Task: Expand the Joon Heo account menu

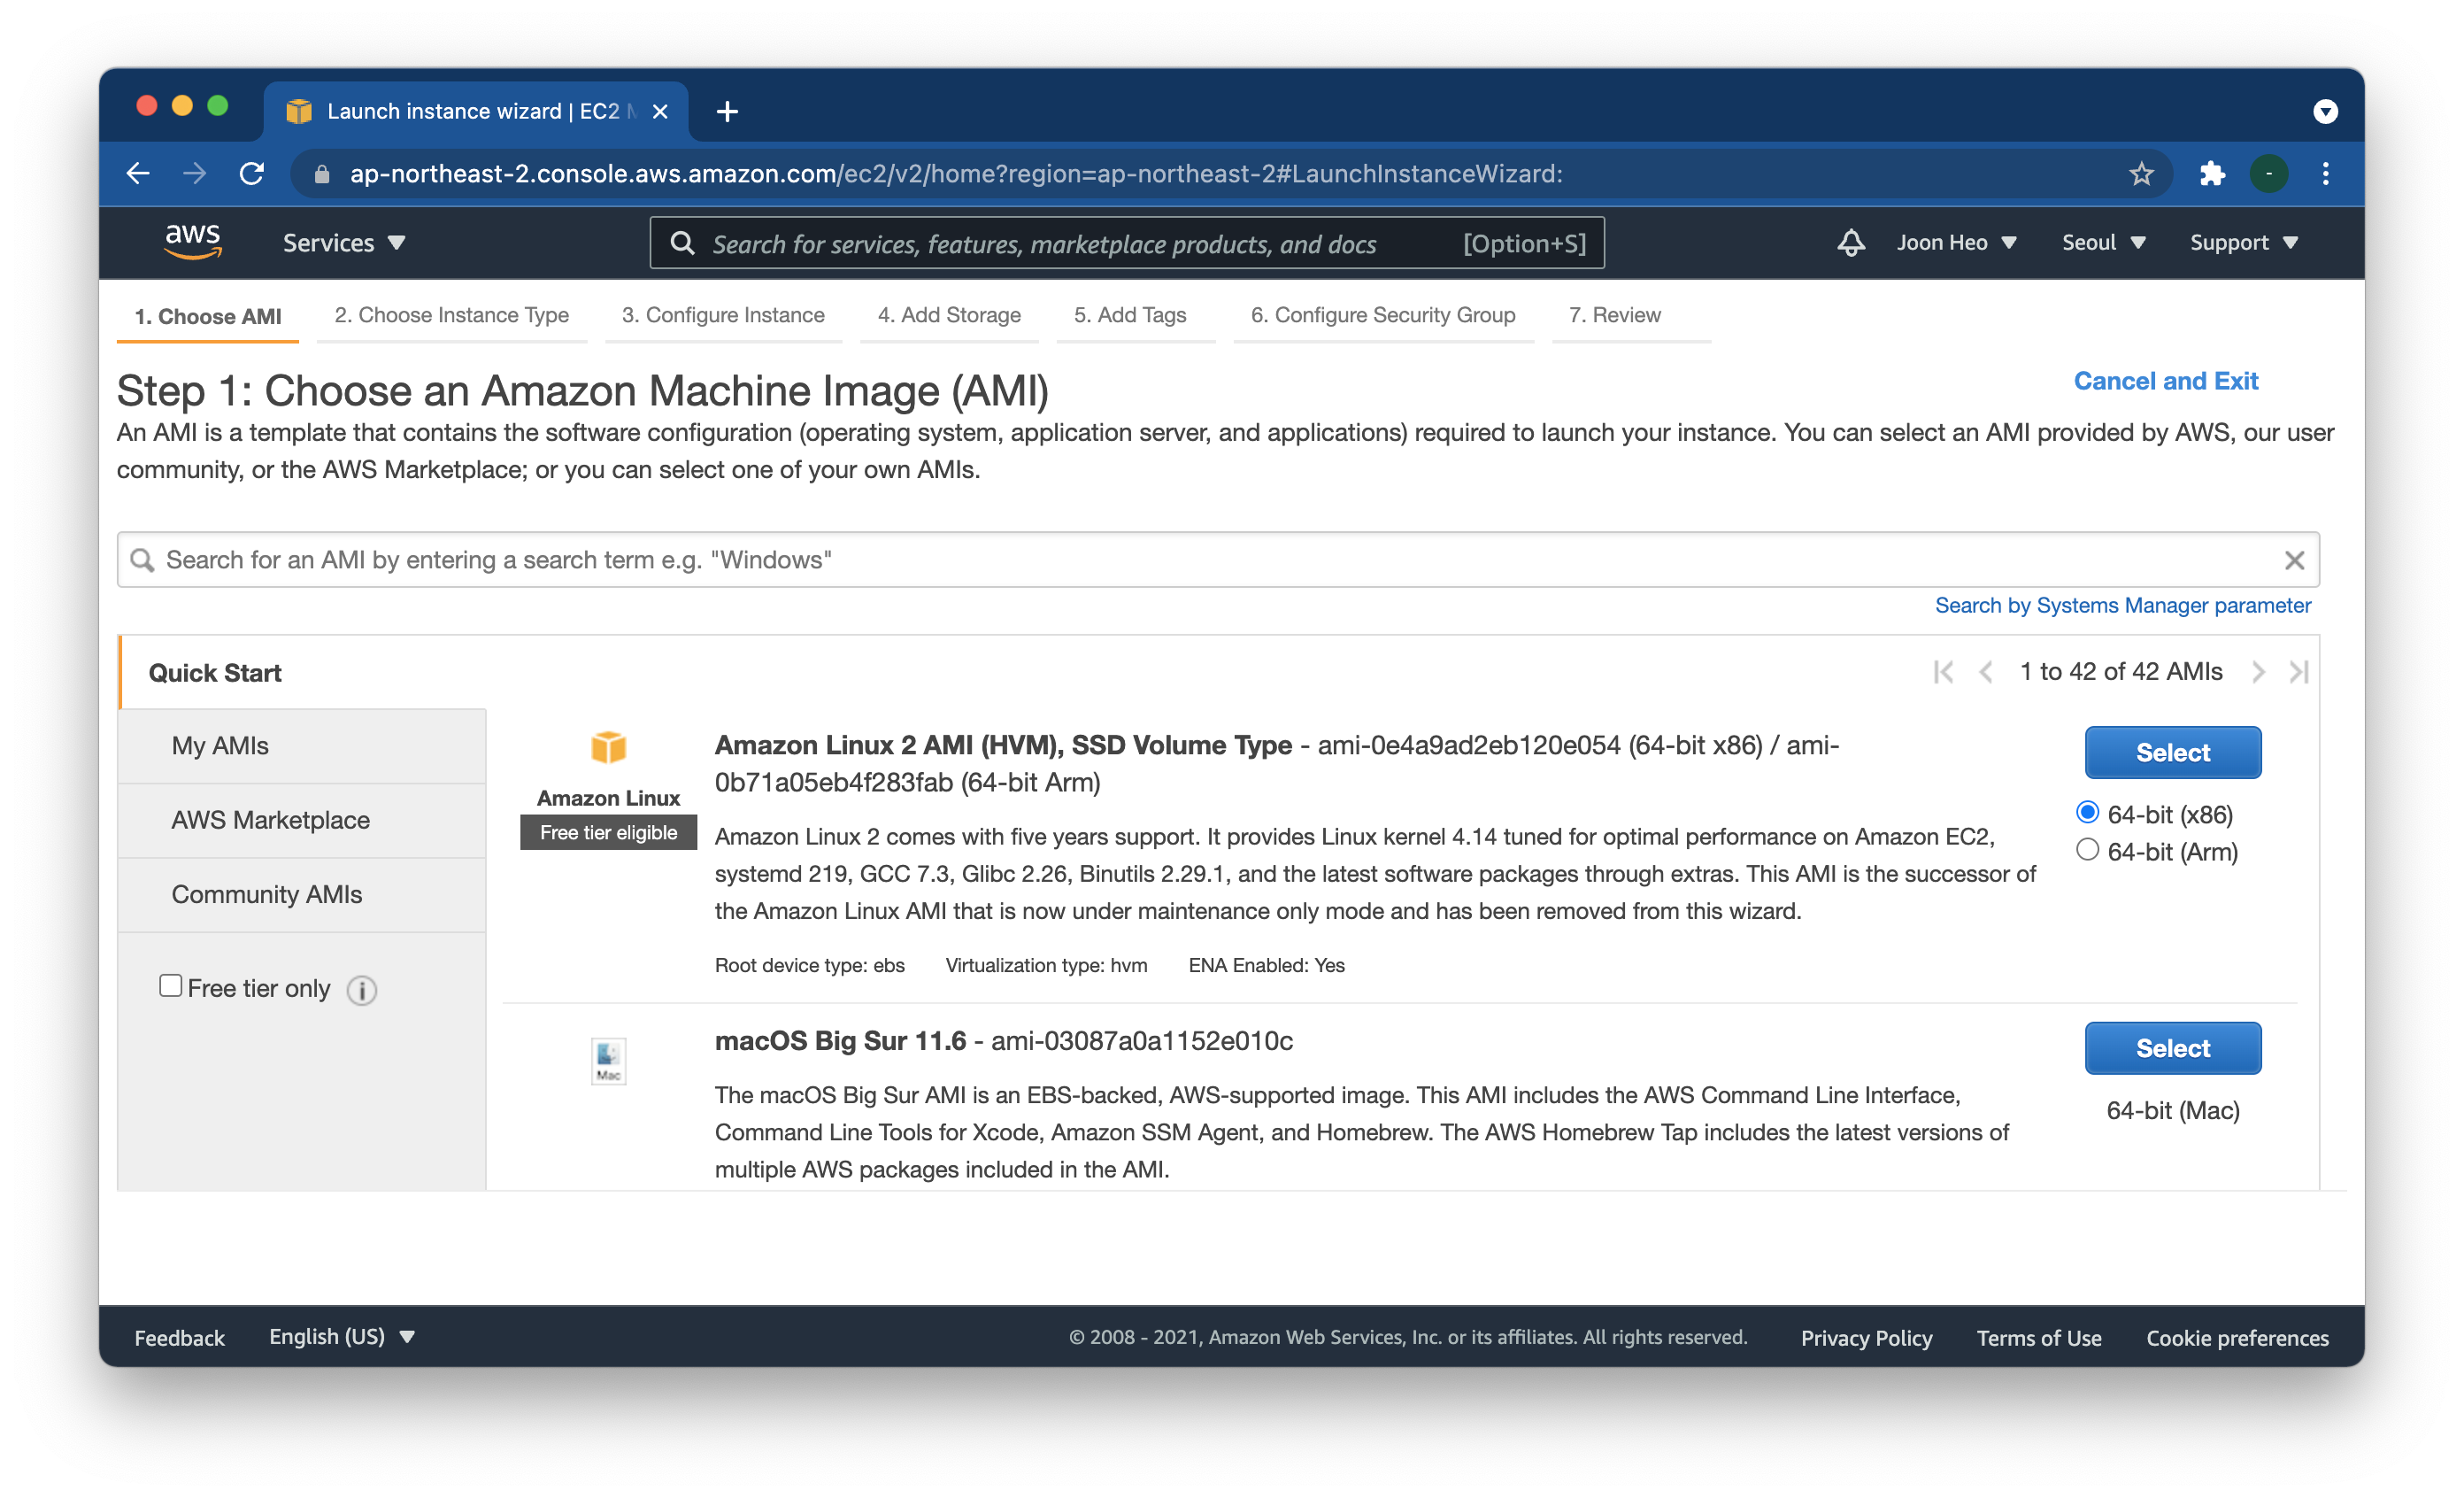Action: tap(1955, 243)
